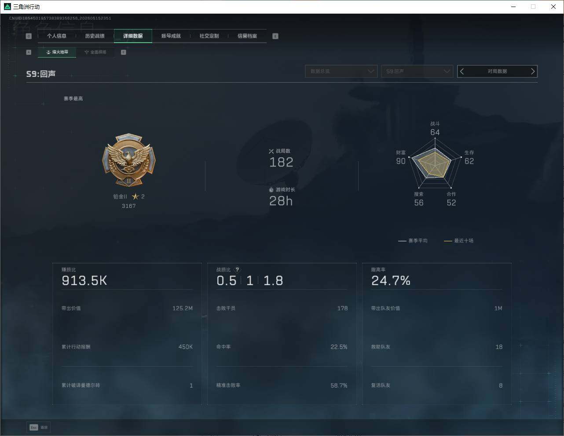The height and width of the screenshot is (436, 564).
Task: Switch to the 全面战场 mode sub-tab
Action: tap(95, 52)
